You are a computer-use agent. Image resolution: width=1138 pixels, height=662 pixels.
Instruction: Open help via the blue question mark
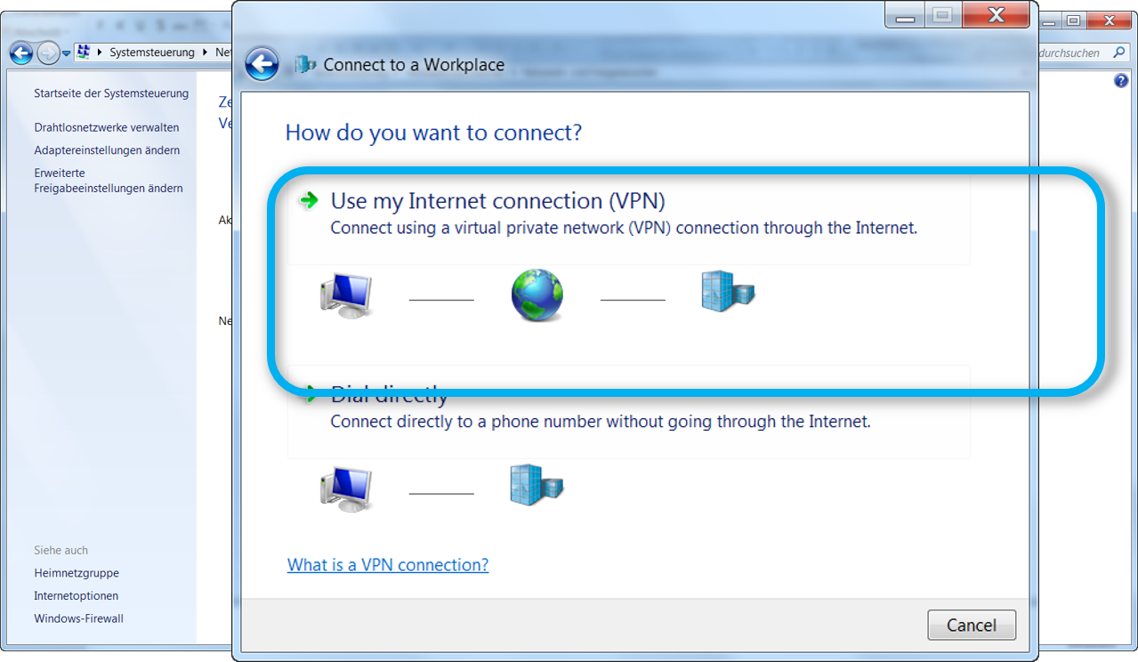coord(1121,81)
